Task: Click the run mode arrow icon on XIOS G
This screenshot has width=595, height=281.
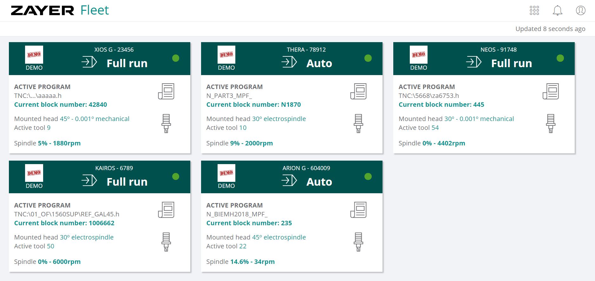Action: 89,62
